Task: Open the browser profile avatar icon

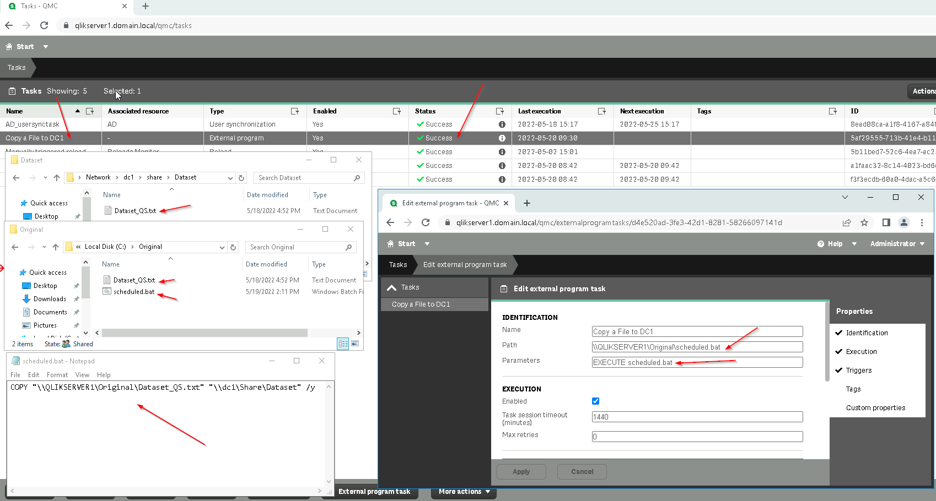Action: pyautogui.click(x=904, y=222)
